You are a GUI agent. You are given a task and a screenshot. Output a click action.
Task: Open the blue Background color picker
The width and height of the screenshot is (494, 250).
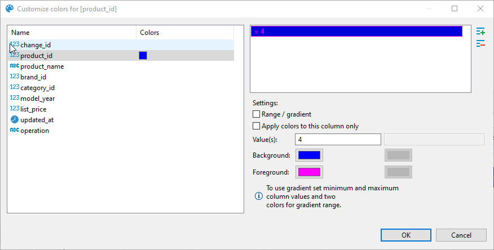[309, 155]
